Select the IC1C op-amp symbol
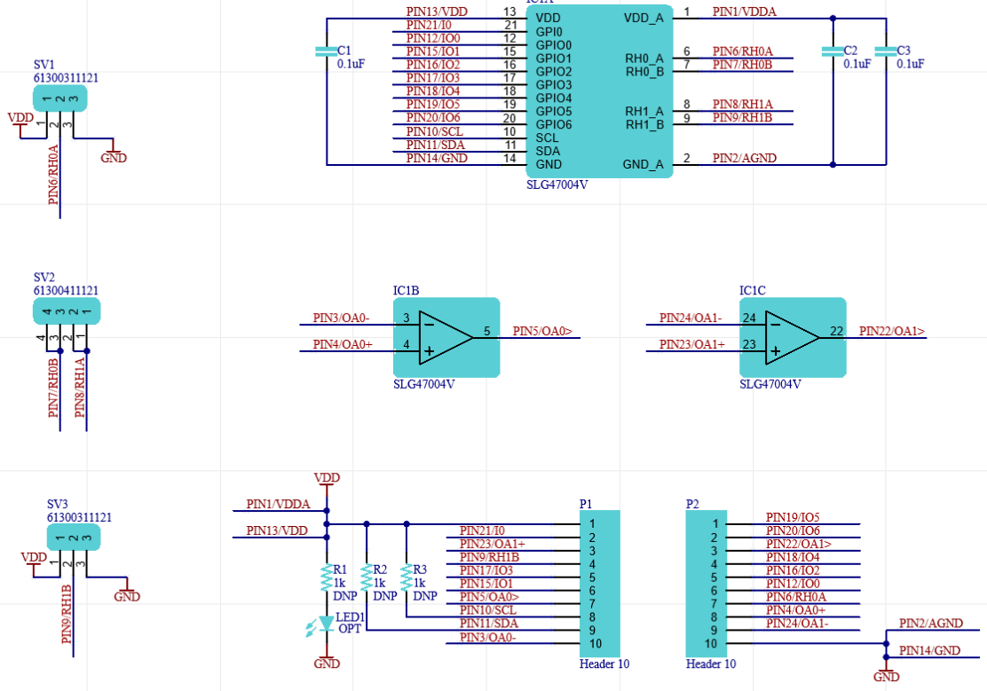987x691 pixels. (793, 337)
